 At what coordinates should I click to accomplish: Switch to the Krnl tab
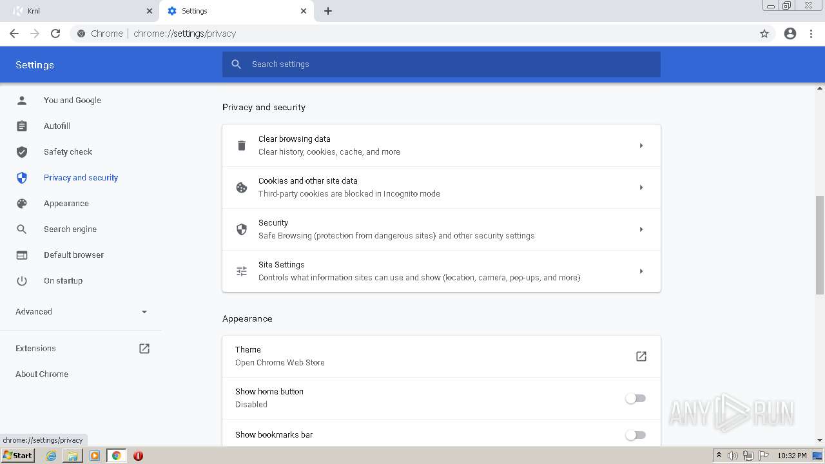(x=82, y=11)
